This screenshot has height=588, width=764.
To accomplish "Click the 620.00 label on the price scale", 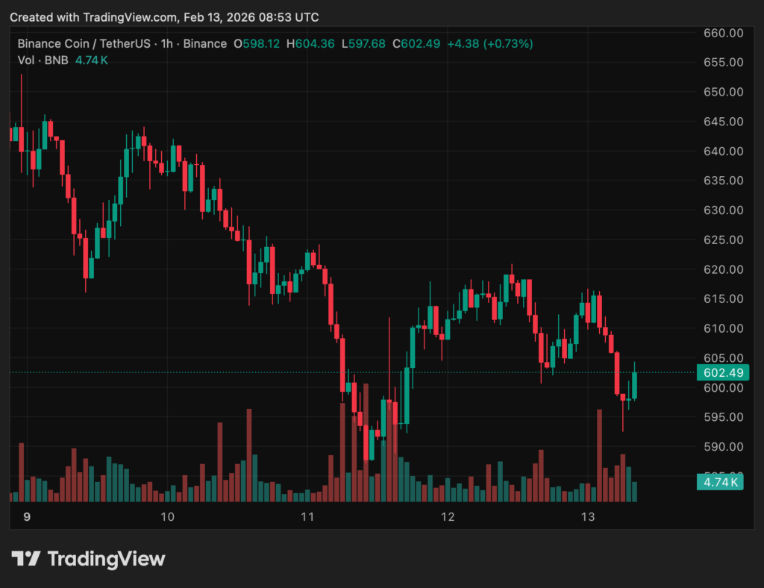I will point(723,269).
